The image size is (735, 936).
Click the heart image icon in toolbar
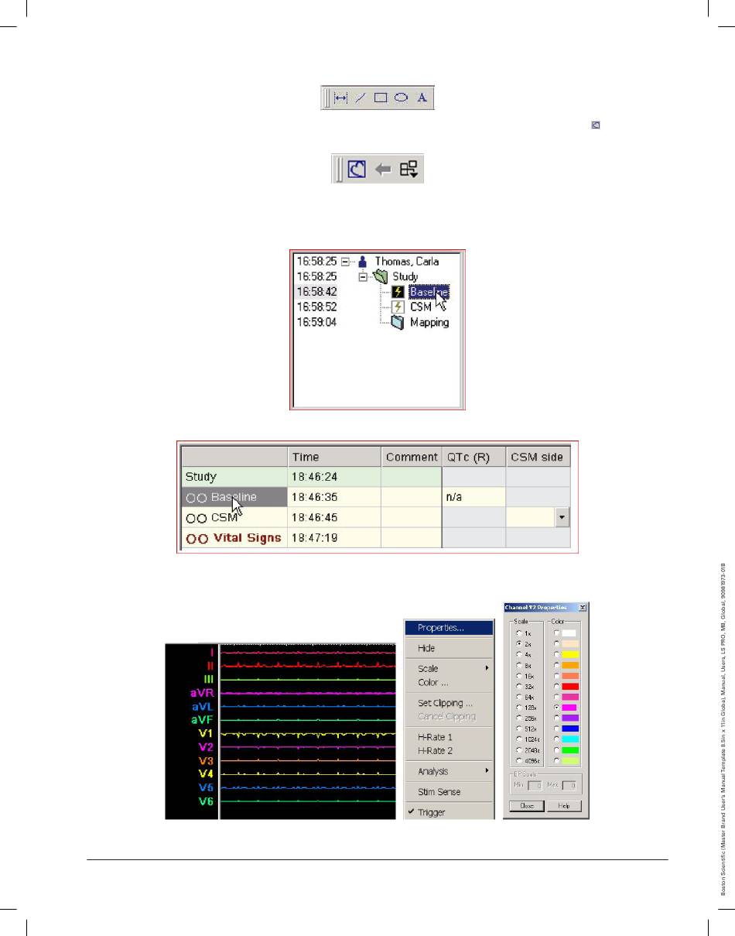(x=357, y=168)
